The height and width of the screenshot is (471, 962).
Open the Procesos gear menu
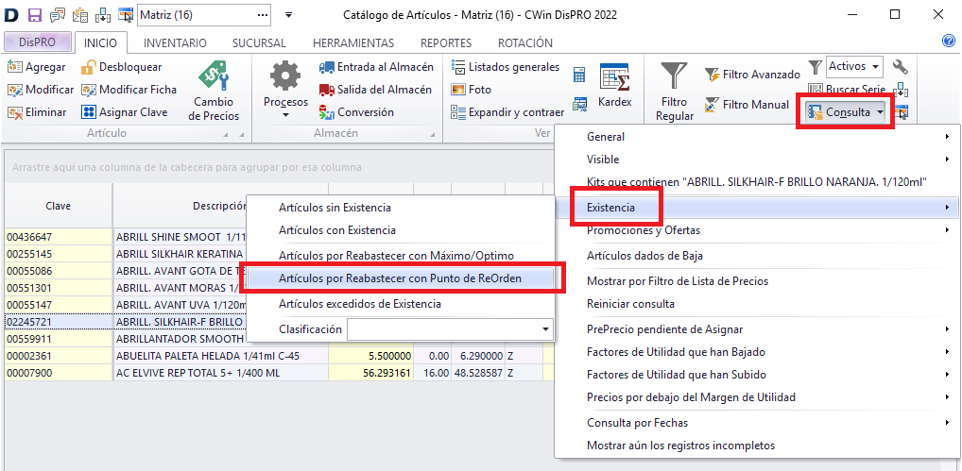(286, 91)
